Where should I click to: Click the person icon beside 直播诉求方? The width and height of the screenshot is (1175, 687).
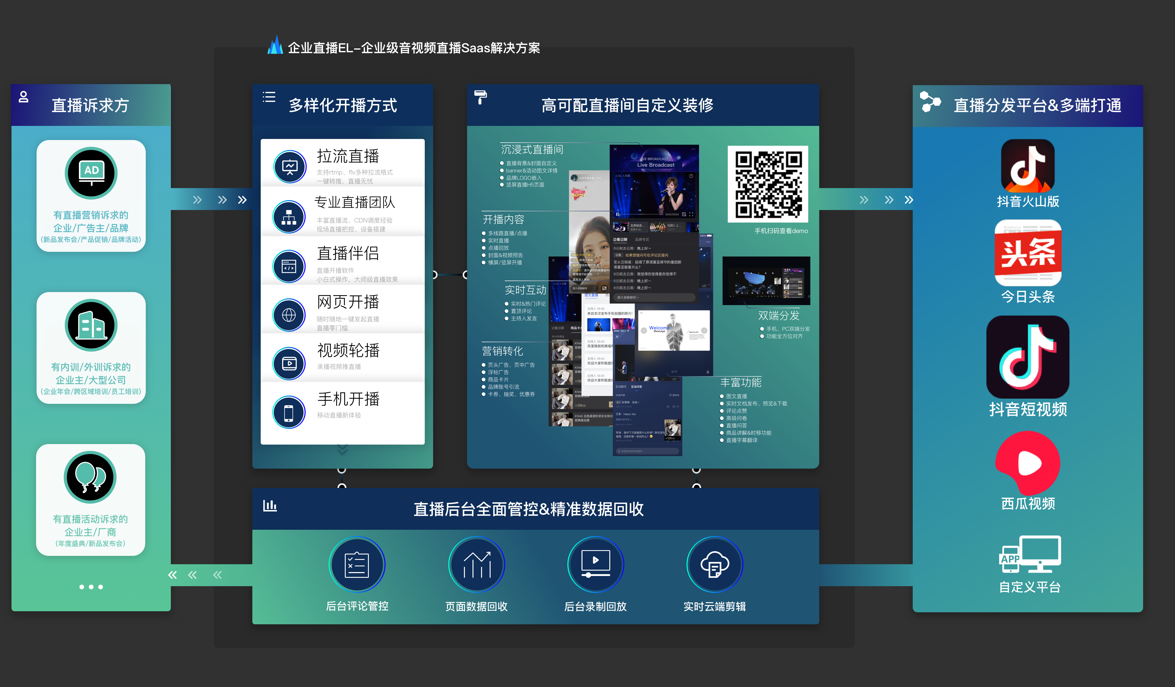tap(23, 97)
